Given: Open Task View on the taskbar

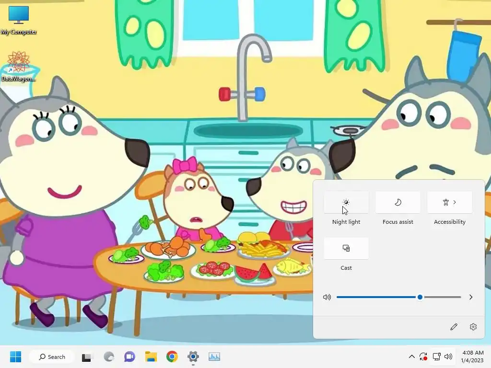Looking at the screenshot, I should pos(86,357).
